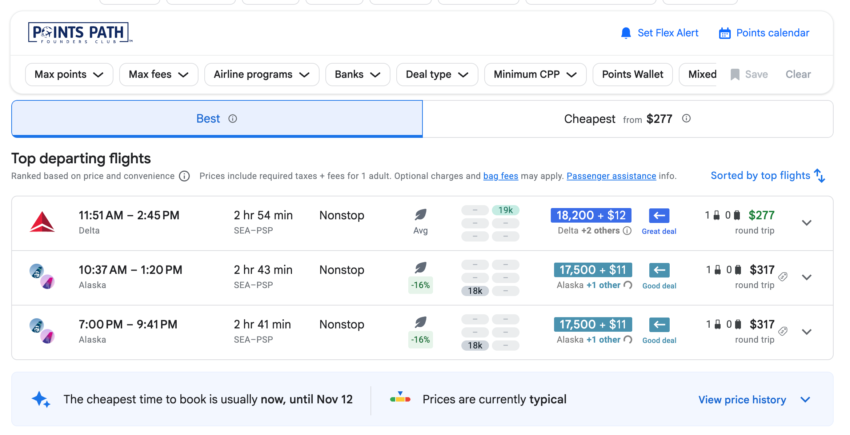Click the info icon beside Ranked based on price
Image resolution: width=850 pixels, height=435 pixels.
tap(184, 176)
